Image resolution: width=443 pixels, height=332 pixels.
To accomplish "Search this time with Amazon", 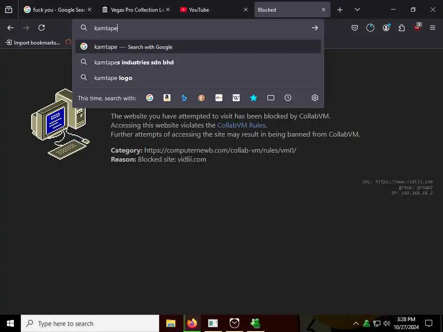I will 167,98.
